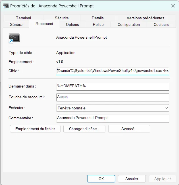Open the Détails tab
This screenshot has height=185, width=179.
(x=97, y=18)
